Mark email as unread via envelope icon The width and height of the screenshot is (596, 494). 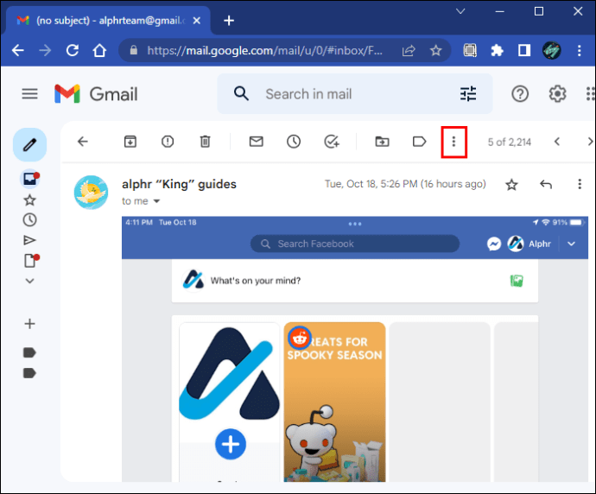[257, 142]
